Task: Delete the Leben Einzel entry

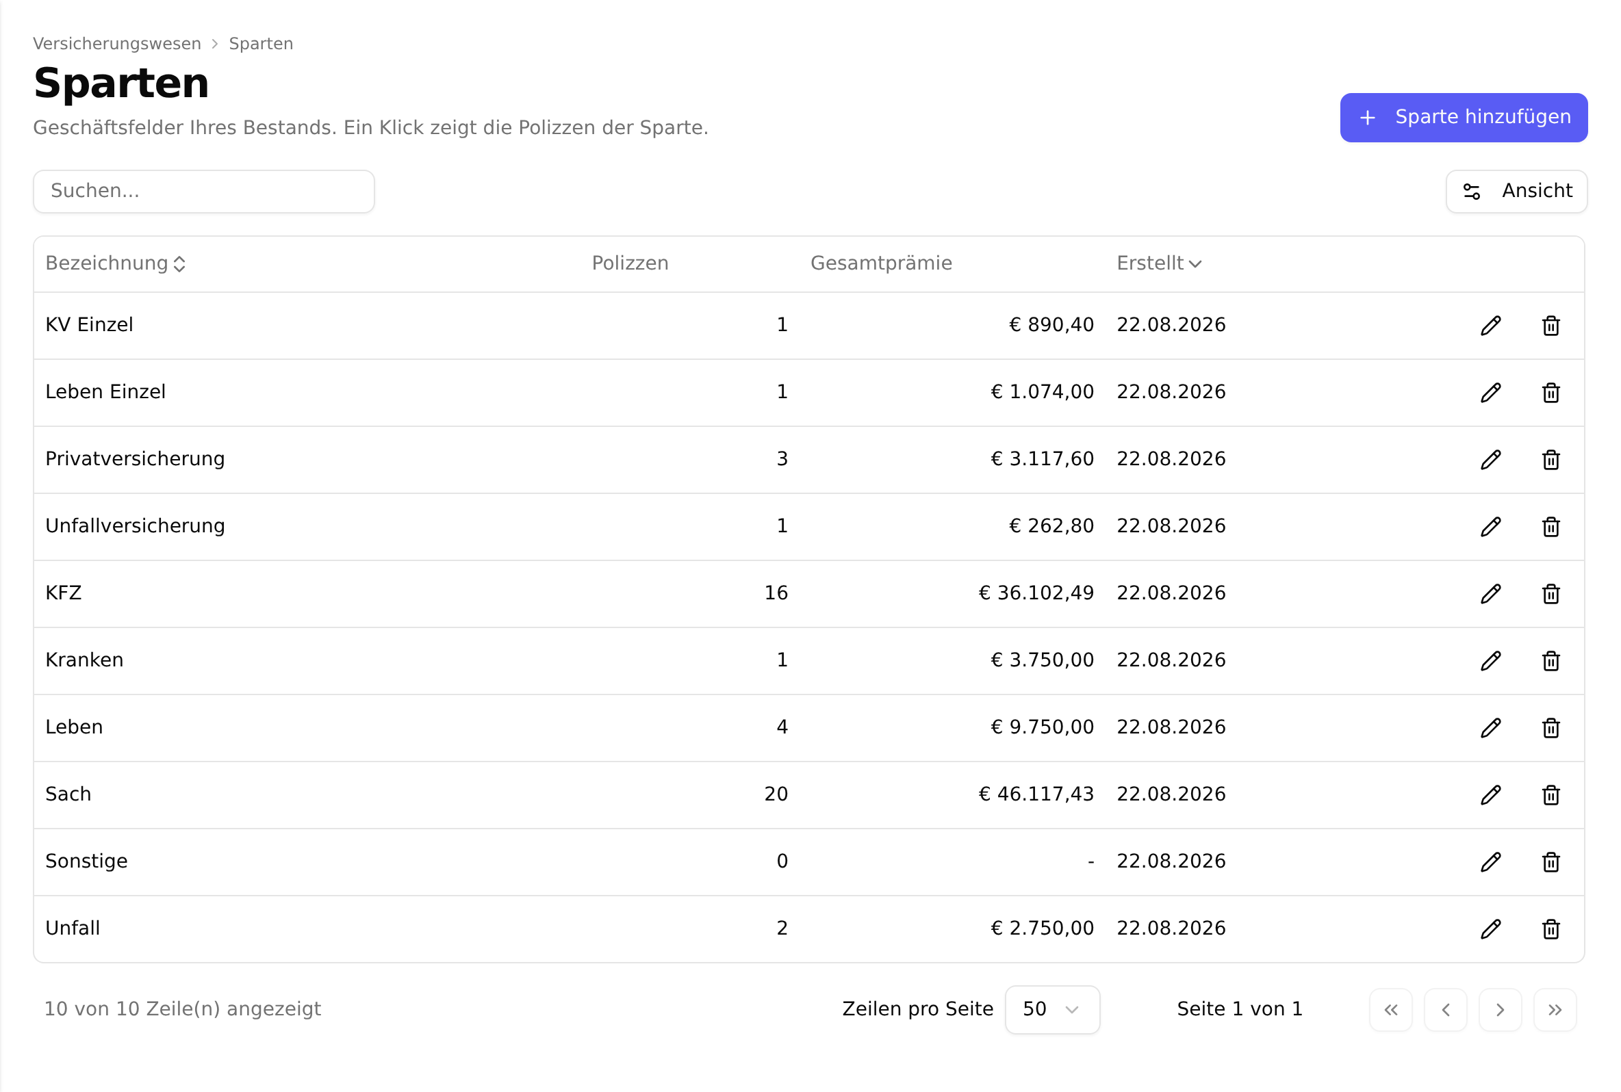Action: (x=1550, y=392)
